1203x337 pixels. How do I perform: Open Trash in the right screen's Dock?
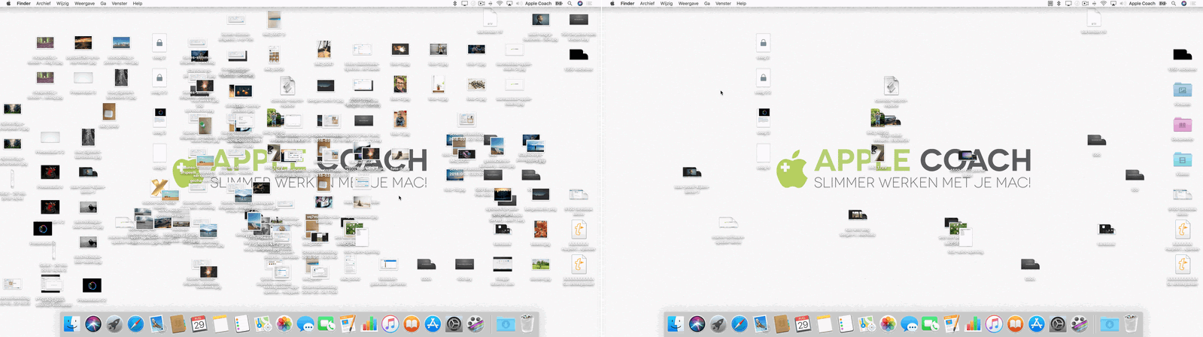point(1131,324)
